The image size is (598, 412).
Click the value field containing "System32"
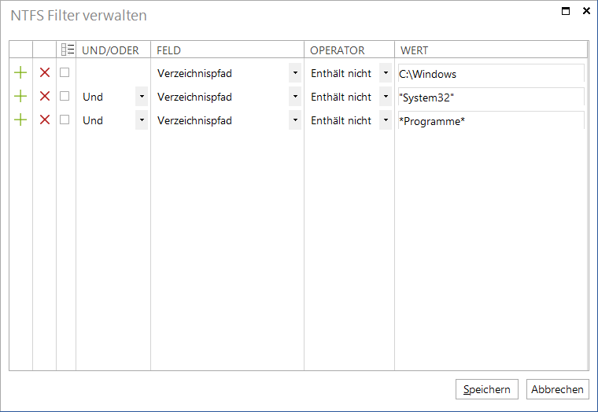coord(491,97)
